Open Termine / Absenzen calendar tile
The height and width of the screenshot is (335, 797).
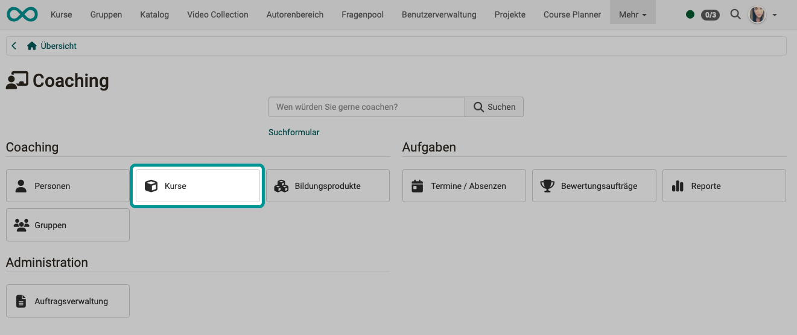464,186
